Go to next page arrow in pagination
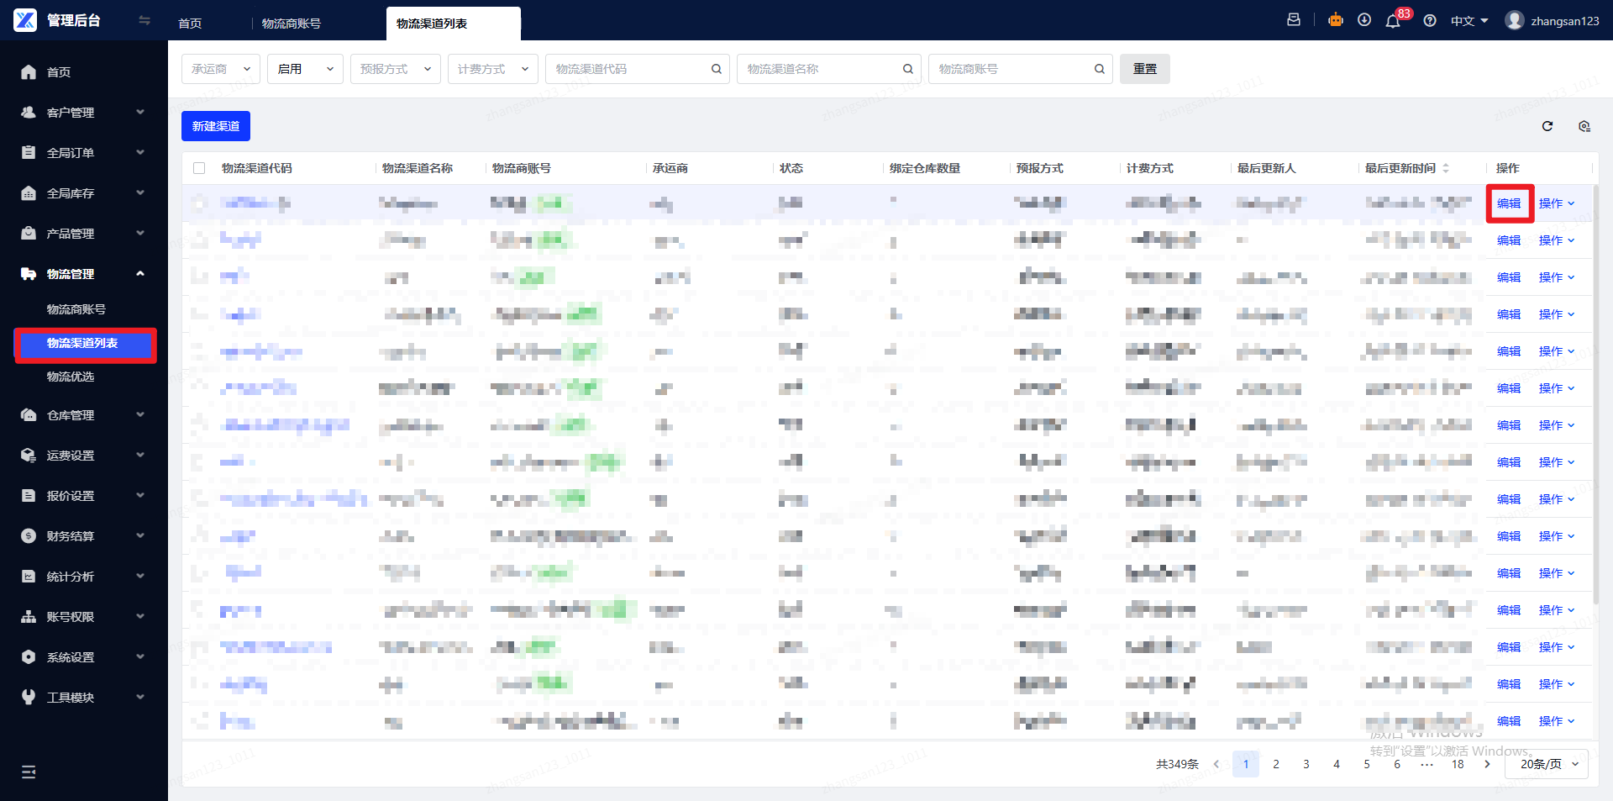Screen dimensions: 1613x801 coord(1488,764)
